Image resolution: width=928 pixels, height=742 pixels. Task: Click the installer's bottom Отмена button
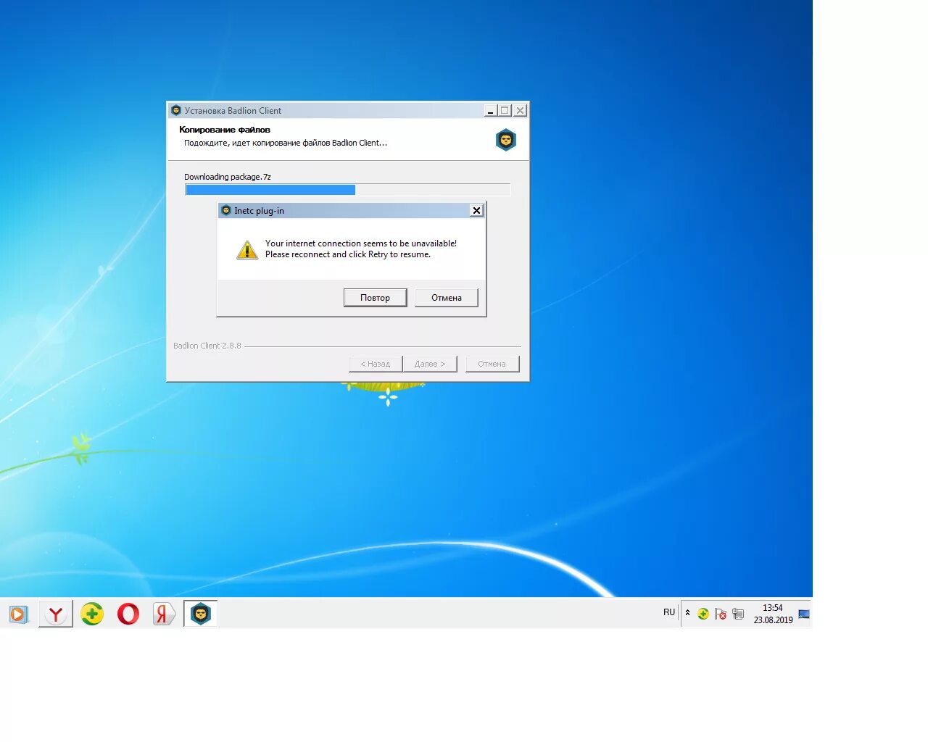(x=492, y=364)
